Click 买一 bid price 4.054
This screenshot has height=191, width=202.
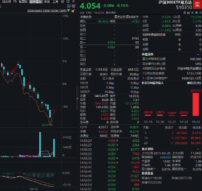coord(111,47)
